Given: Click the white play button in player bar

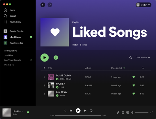Looking at the screenshot, I should point(78,111).
